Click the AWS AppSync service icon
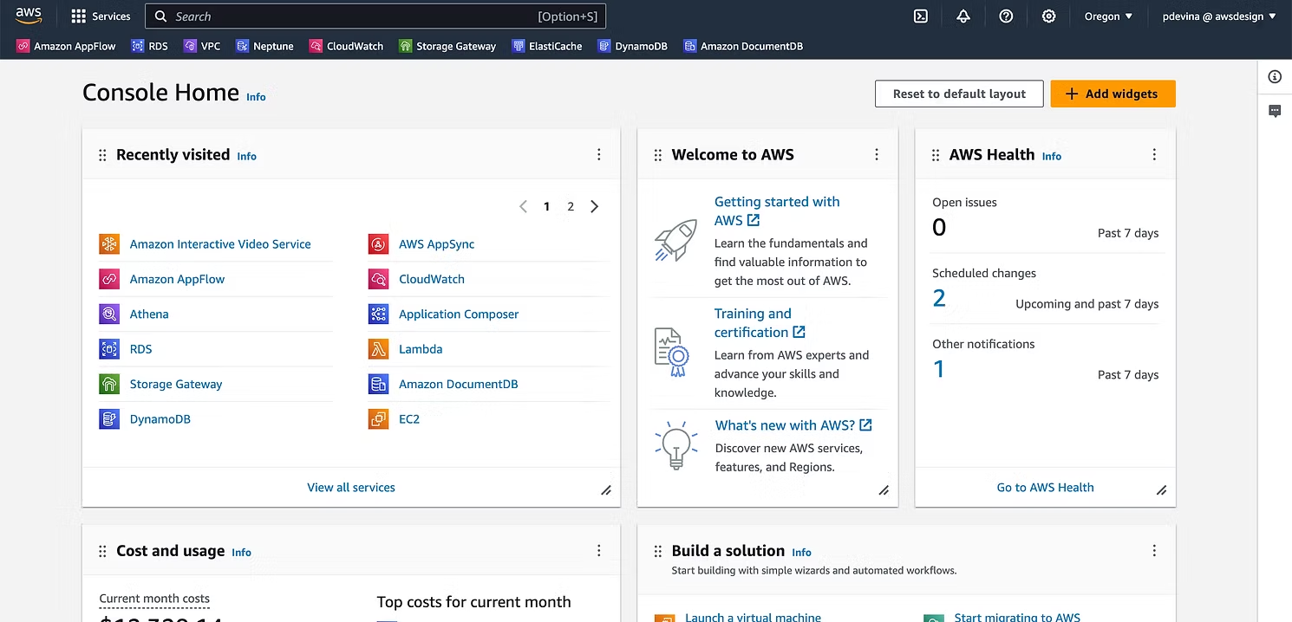 pos(378,244)
